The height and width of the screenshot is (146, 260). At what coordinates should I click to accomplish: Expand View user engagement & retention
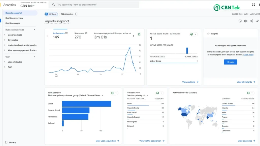point(5,50)
